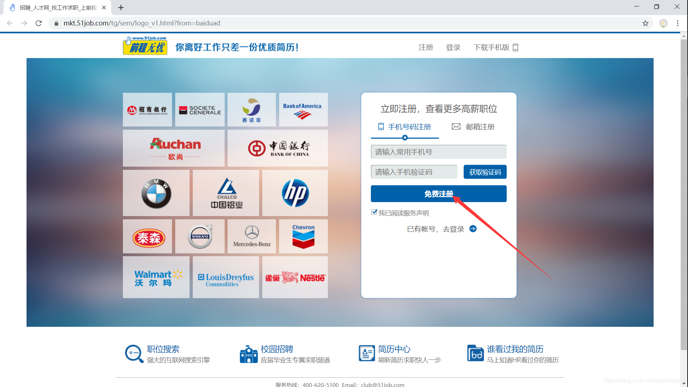This screenshot has width=688, height=387.
Task: Click the 泰森 Tyson logo tile
Action: tap(147, 236)
